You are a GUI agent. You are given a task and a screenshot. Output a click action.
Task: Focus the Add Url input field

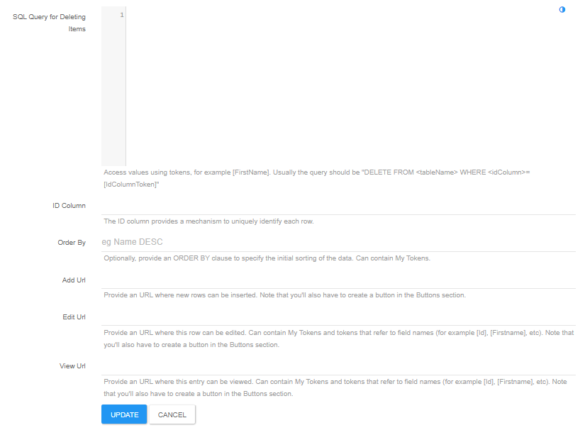(338, 280)
